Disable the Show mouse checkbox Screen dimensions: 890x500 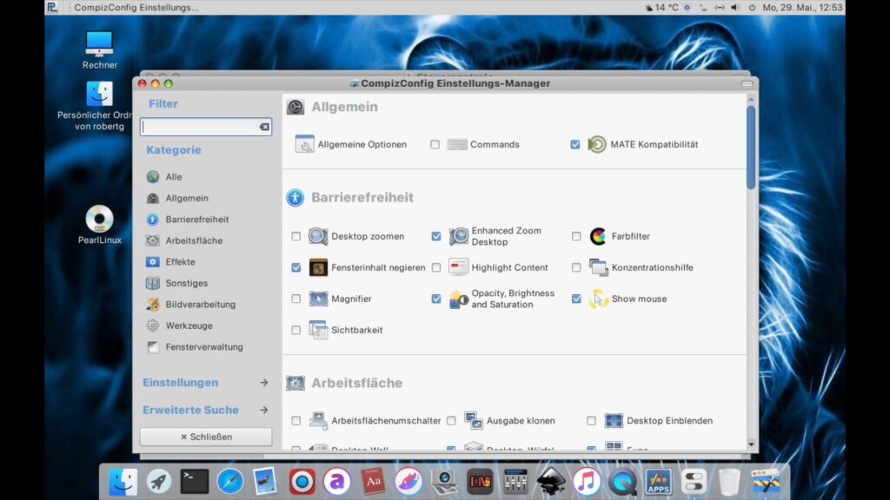point(576,299)
